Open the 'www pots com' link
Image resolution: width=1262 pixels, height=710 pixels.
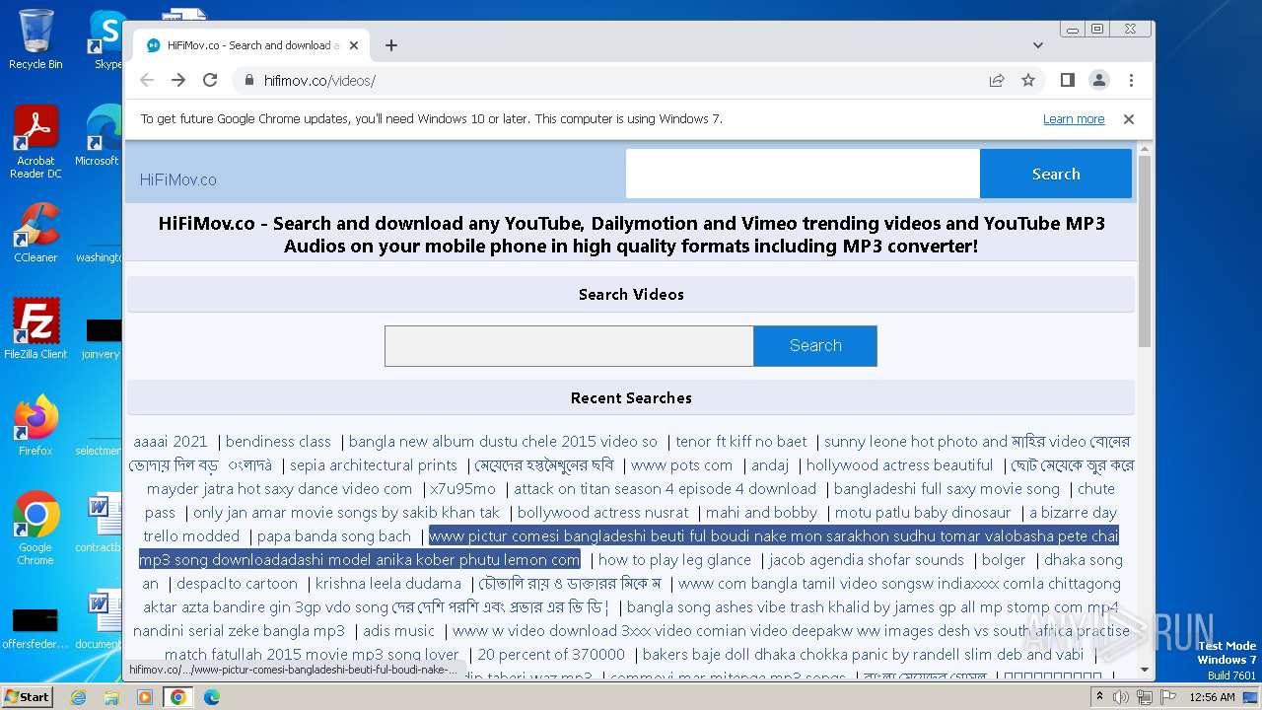tap(681, 465)
